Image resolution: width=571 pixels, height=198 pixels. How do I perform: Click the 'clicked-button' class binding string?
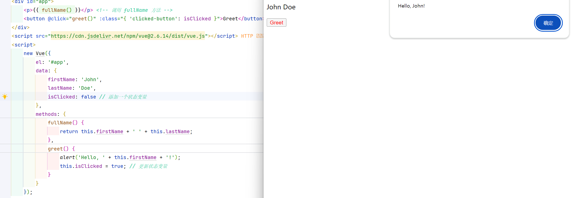click(x=154, y=19)
